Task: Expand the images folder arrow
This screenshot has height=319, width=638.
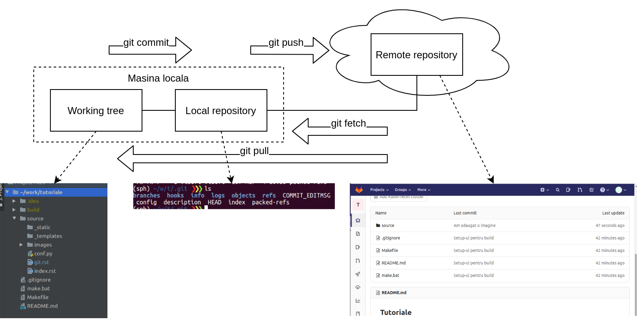Action: [x=21, y=245]
